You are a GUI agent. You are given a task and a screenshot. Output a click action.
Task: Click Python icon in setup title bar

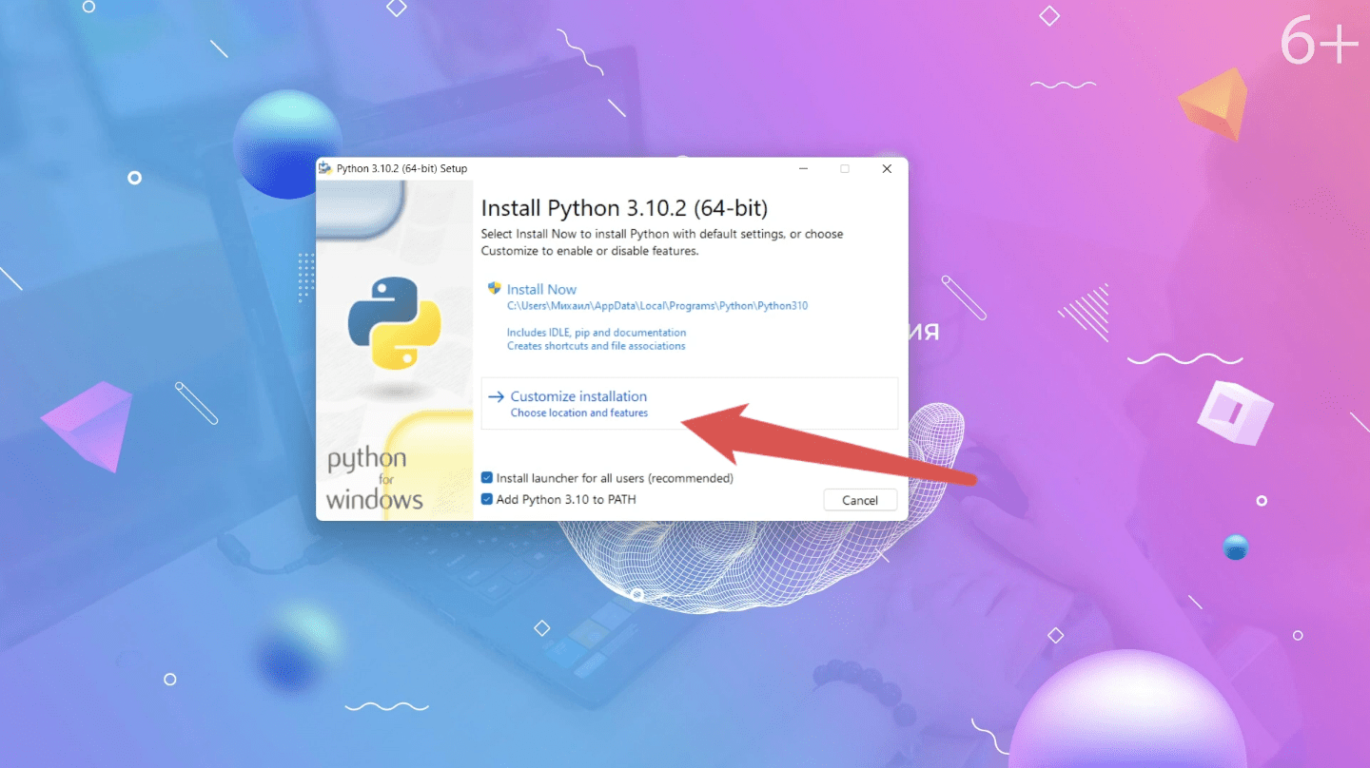click(x=325, y=169)
